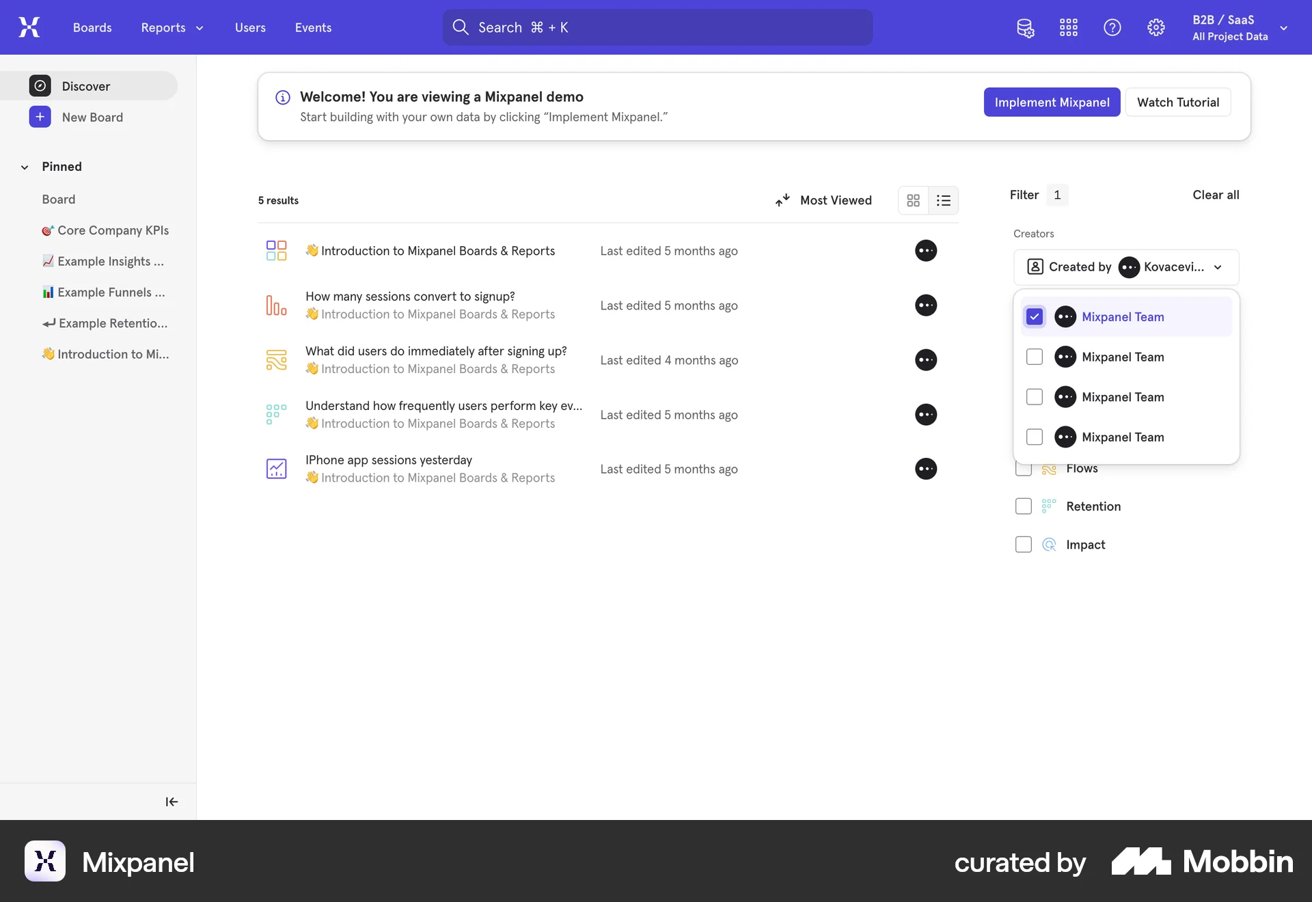The width and height of the screenshot is (1312, 902).
Task: Click the Search field
Action: [x=657, y=27]
